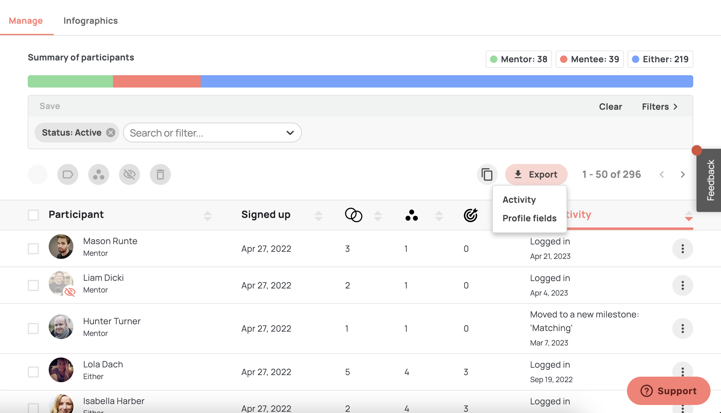Click the overlapping circles column icon
The height and width of the screenshot is (413, 721).
point(354,215)
